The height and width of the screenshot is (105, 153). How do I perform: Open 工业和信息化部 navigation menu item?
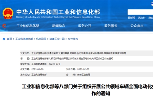(x=28, y=26)
